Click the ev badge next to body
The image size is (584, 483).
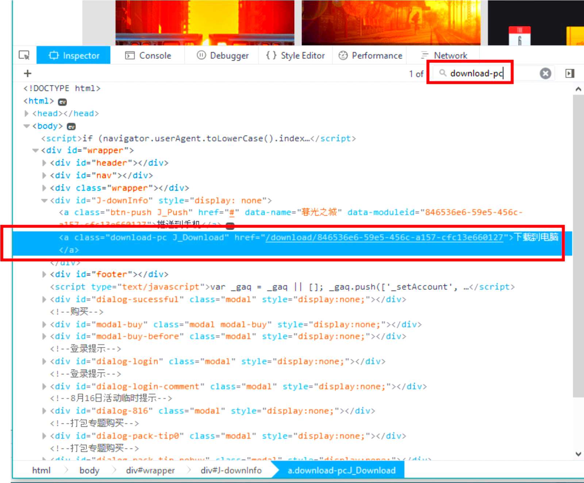71,127
